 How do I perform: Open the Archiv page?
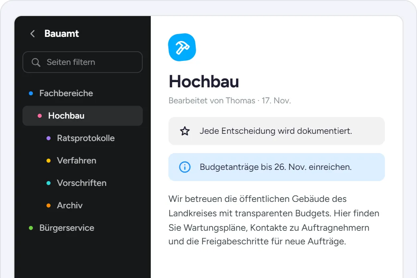83,205
